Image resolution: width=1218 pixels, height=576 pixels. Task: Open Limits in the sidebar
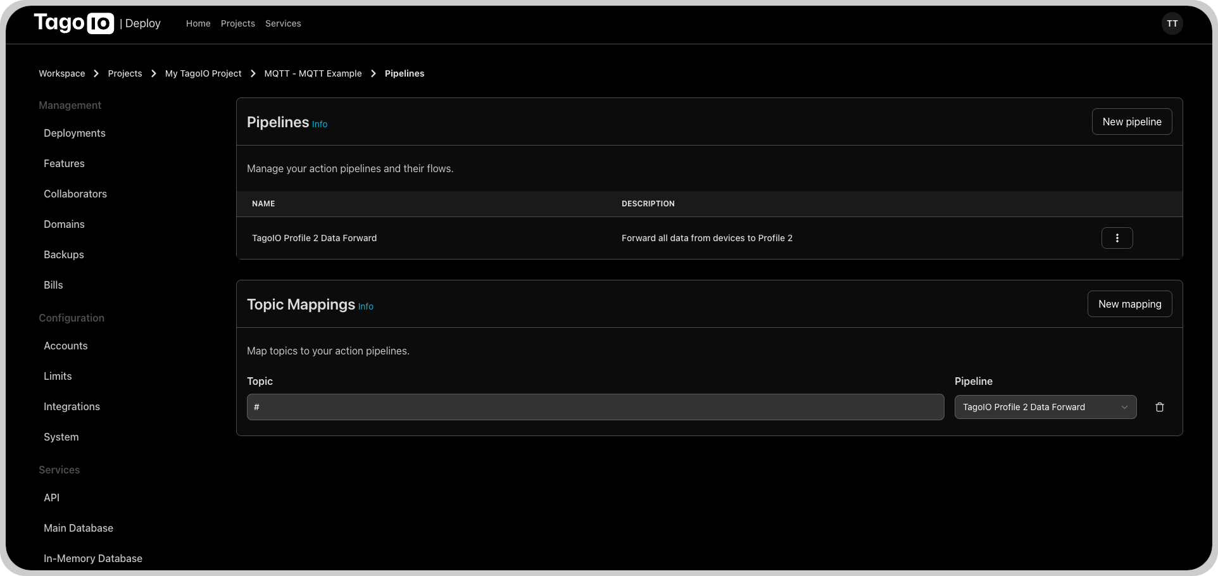pyautogui.click(x=58, y=376)
